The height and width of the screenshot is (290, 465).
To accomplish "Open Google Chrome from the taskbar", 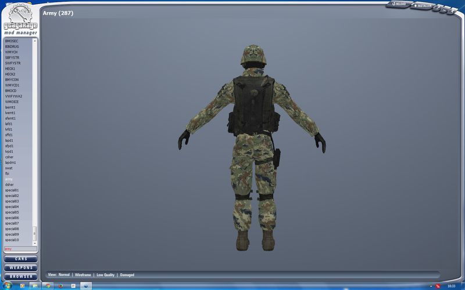I will coord(48,286).
